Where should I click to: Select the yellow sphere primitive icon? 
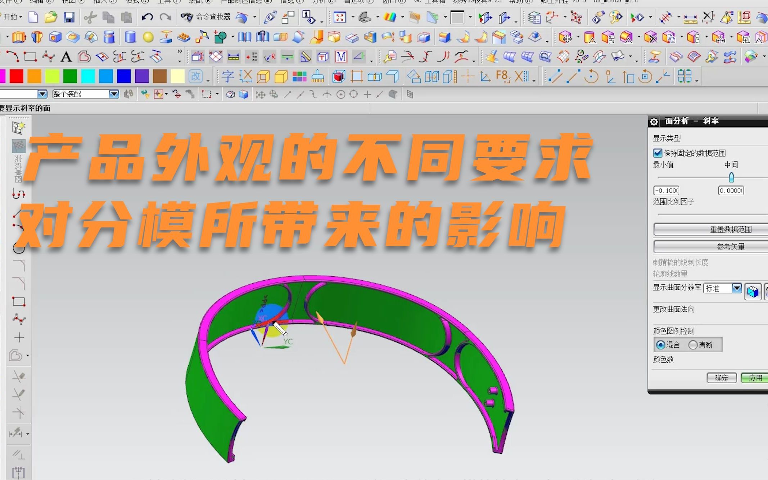coord(148,37)
